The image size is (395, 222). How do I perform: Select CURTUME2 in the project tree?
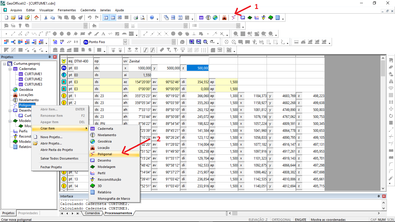[33, 79]
